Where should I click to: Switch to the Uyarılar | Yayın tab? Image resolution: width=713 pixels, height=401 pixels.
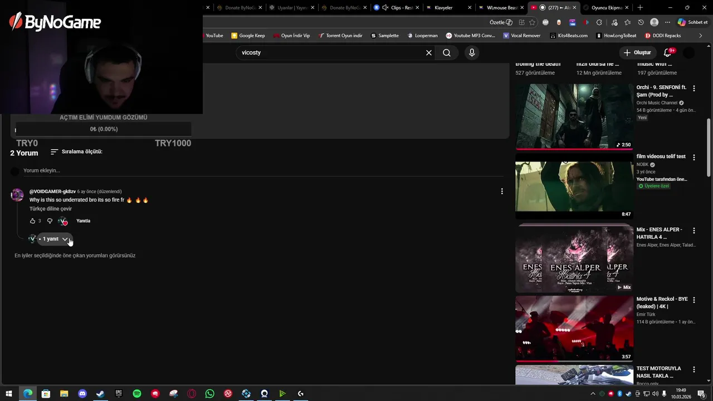click(291, 8)
